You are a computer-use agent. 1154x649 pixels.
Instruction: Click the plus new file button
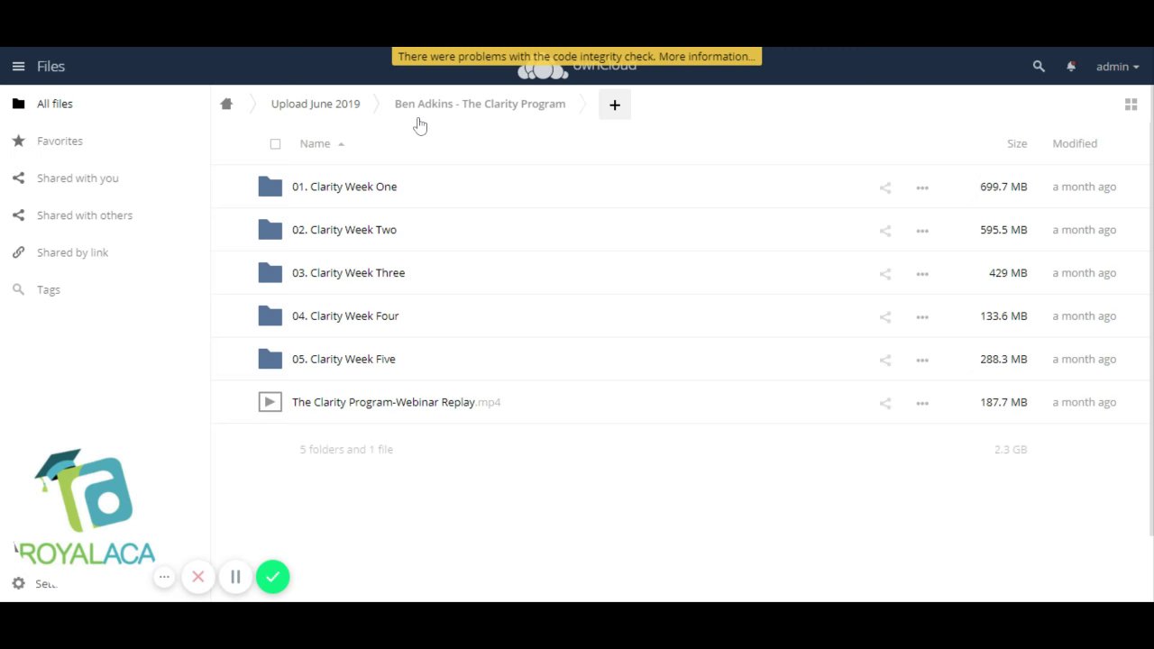tap(615, 105)
